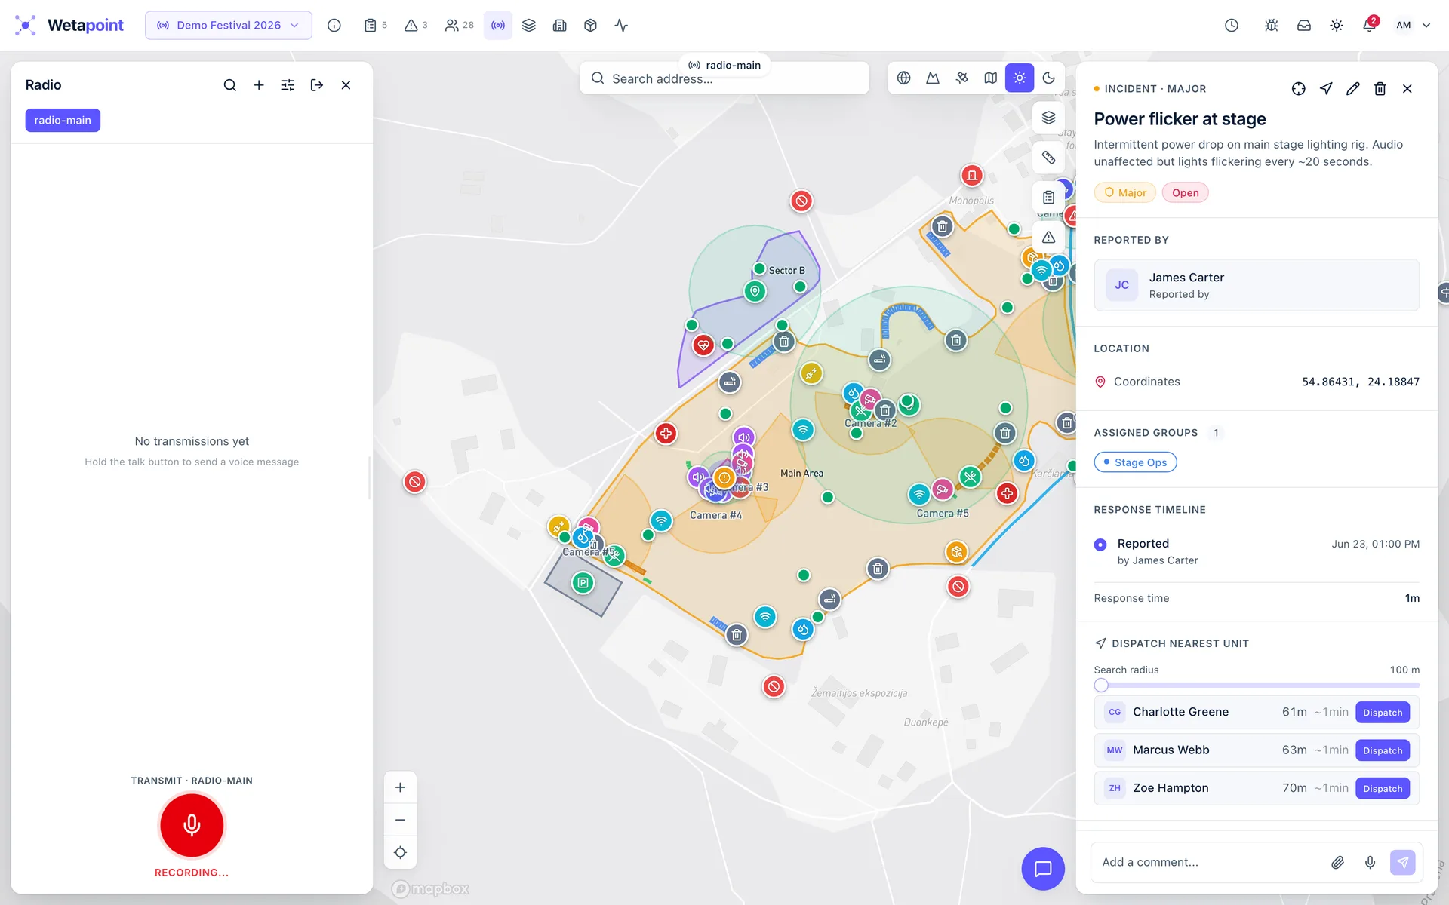Open the Demo Festival 2026 event dropdown
The width and height of the screenshot is (1449, 905).
pyautogui.click(x=229, y=25)
